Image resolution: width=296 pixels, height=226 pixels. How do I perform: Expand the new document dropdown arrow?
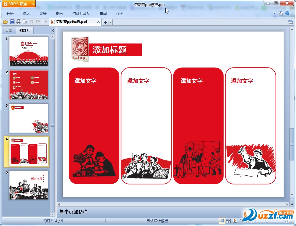click(x=111, y=22)
